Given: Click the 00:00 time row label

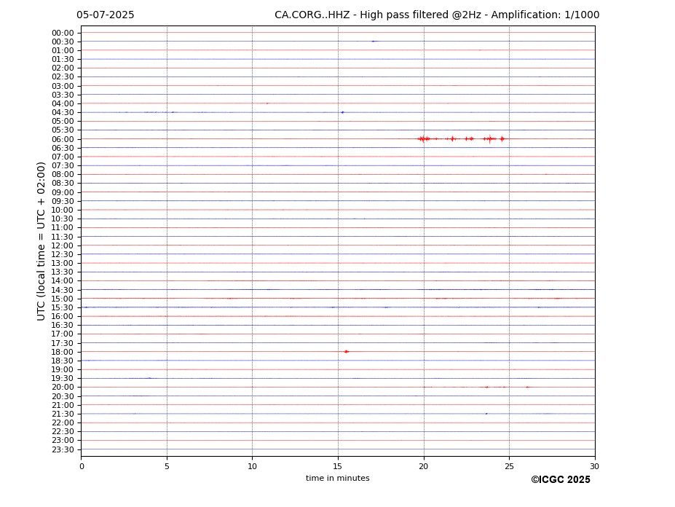Looking at the screenshot, I should (x=63, y=34).
